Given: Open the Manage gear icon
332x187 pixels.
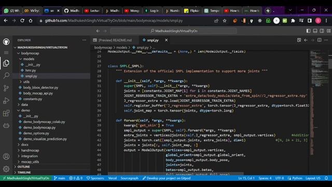Looking at the screenshot, I should [x=6, y=169].
